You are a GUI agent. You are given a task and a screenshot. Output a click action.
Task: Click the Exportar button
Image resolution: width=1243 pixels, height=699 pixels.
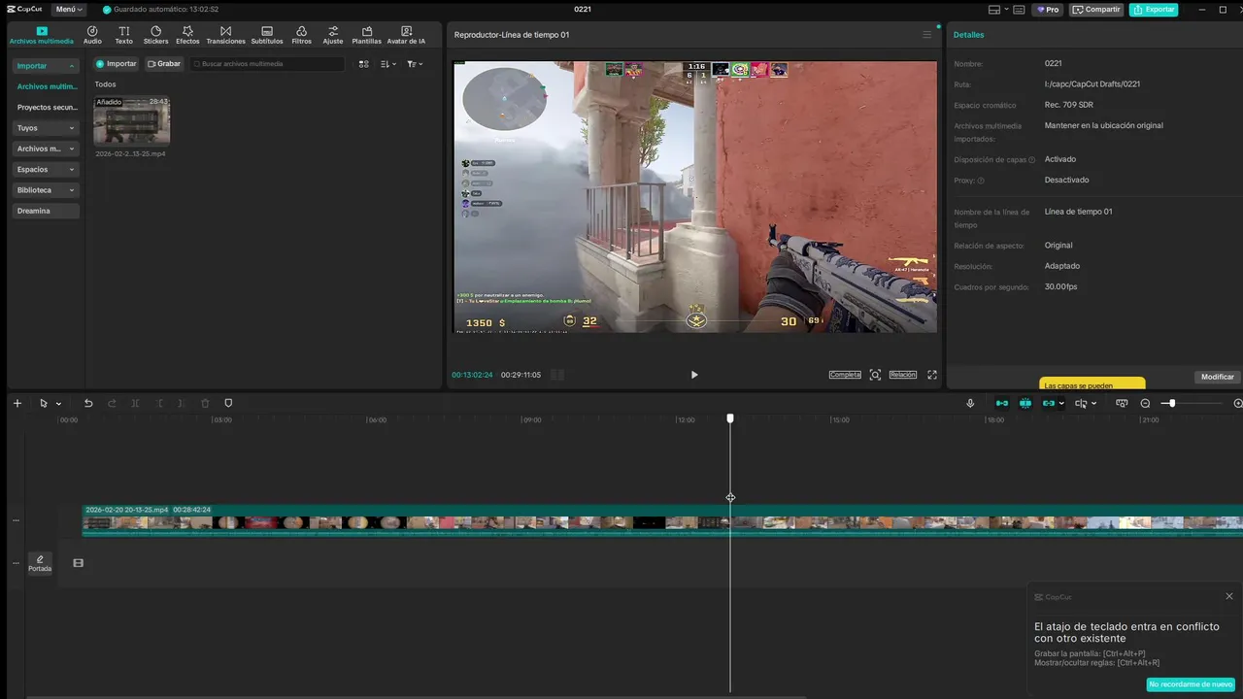1154,10
